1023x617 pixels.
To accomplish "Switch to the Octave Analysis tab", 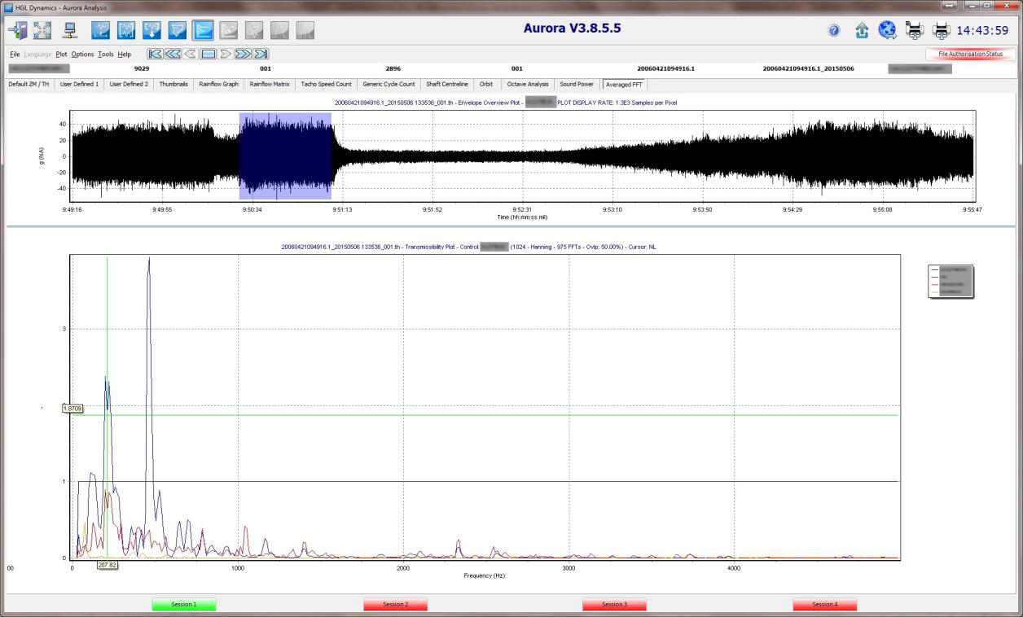I will pos(527,84).
